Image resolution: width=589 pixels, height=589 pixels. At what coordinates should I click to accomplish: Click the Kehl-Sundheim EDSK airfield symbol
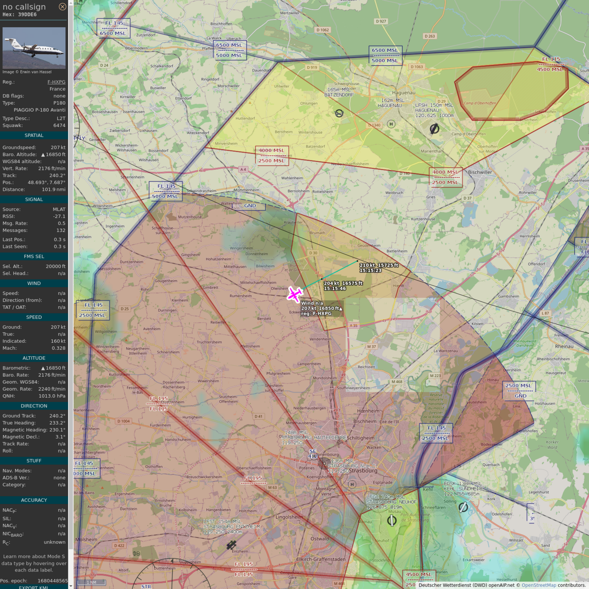click(x=463, y=507)
